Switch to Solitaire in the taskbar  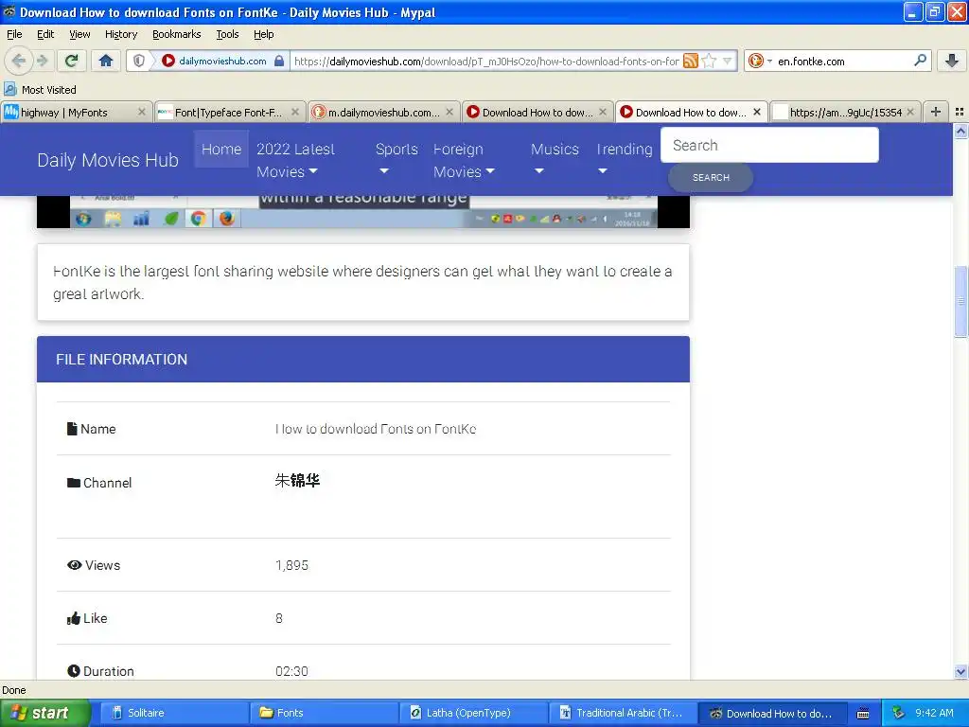point(173,713)
